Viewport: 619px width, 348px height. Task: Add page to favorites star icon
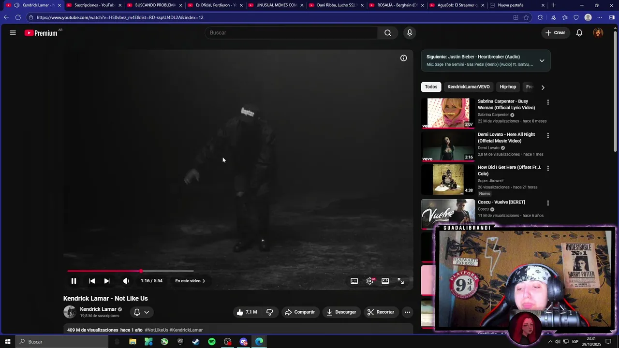[527, 17]
